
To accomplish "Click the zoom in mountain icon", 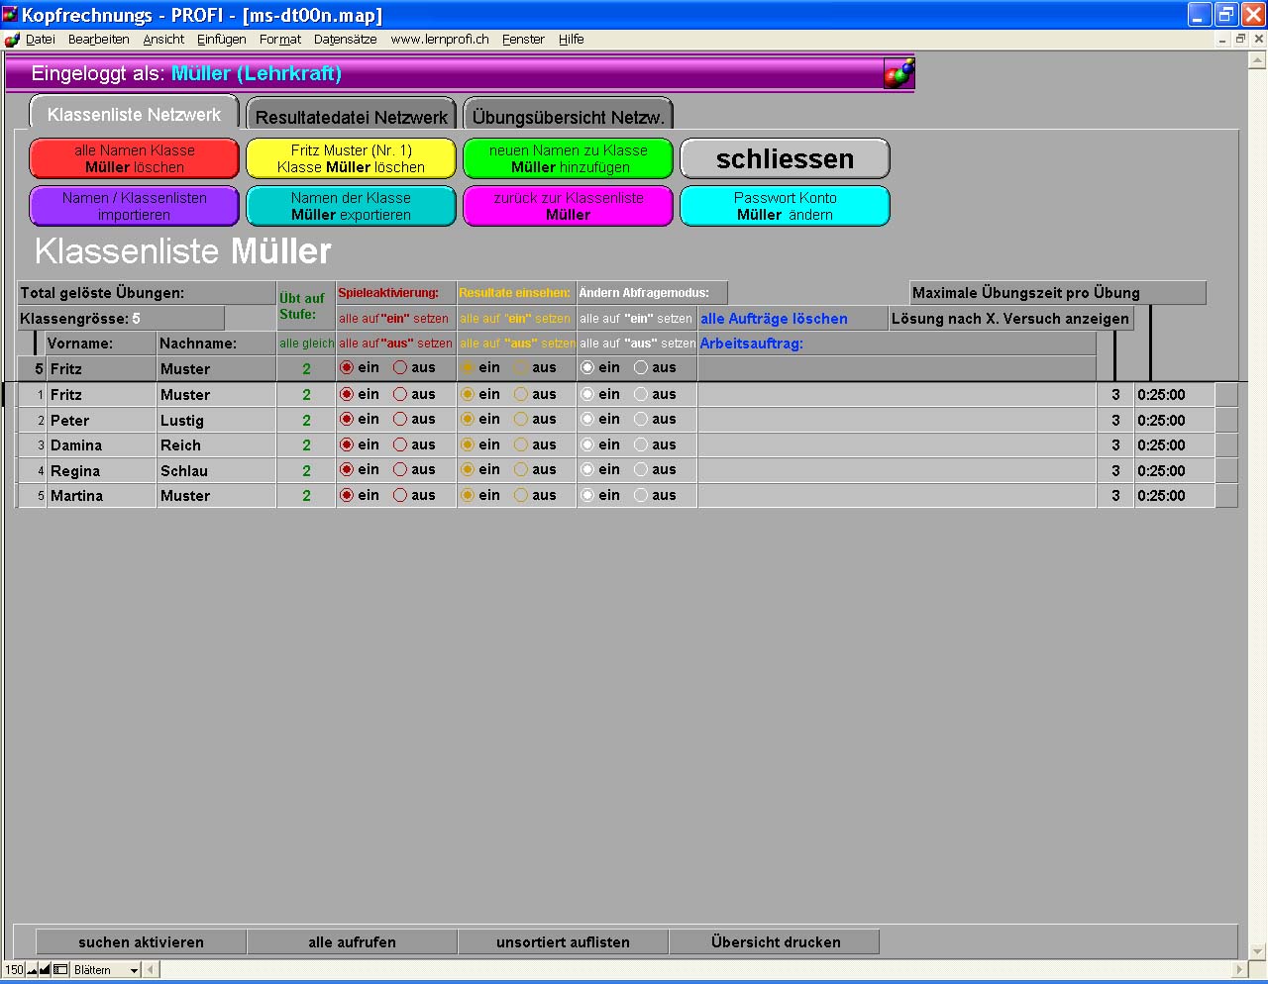I will [x=45, y=970].
